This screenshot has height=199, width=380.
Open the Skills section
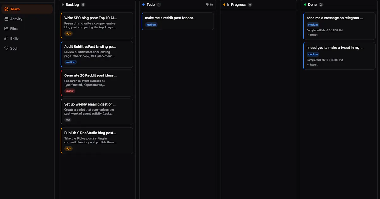point(27,39)
